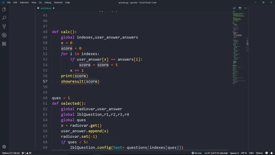The image size is (275, 155).
Task: Change the CRLF end of line sequence
Action: coord(251,153)
